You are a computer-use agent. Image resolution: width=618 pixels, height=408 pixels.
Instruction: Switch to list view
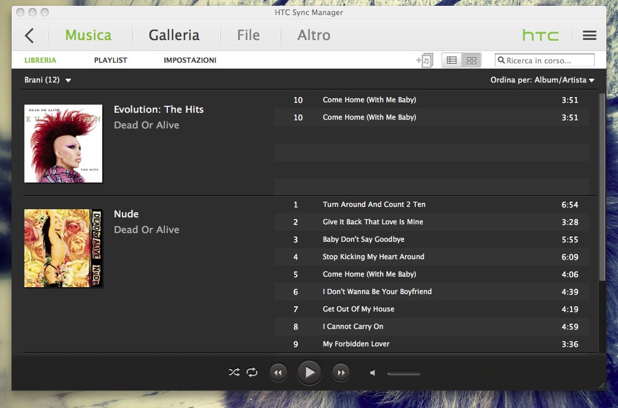click(x=452, y=60)
